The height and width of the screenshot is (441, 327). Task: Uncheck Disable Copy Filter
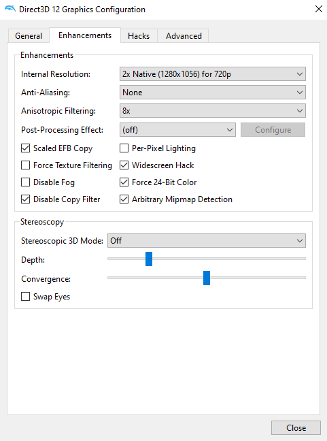(26, 199)
